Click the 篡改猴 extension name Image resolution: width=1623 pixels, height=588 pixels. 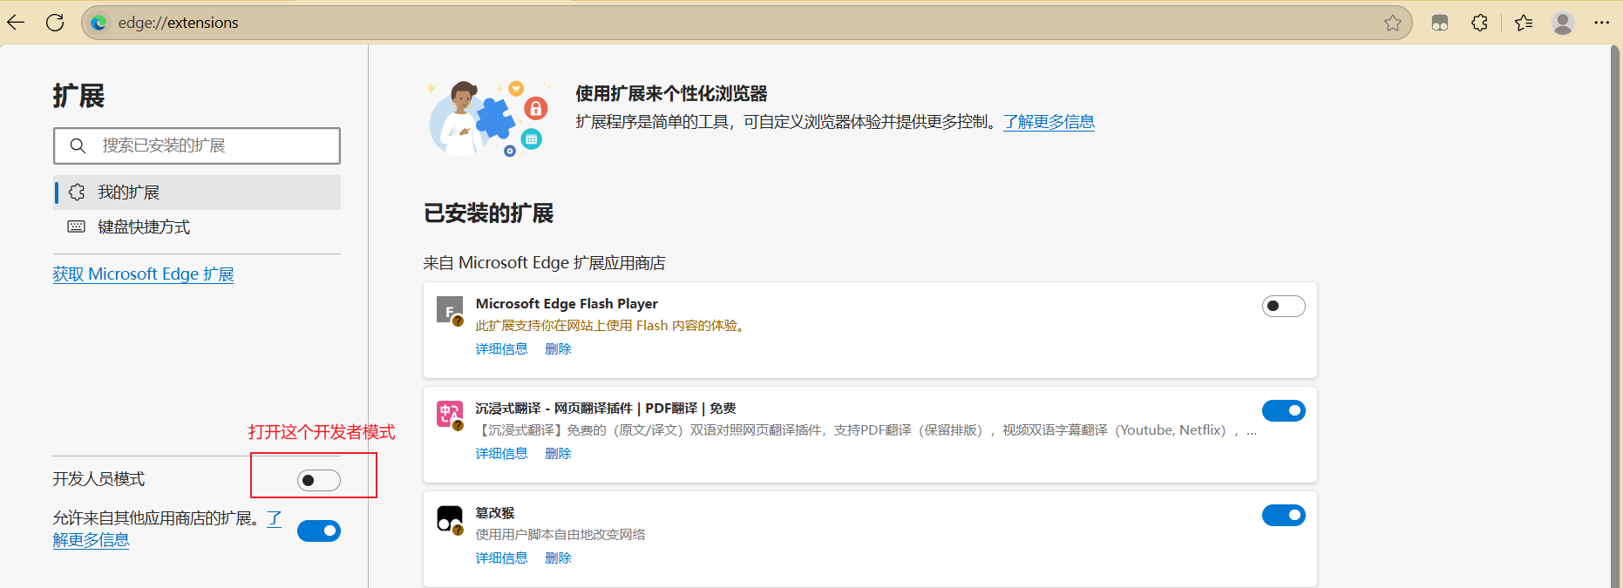point(495,512)
